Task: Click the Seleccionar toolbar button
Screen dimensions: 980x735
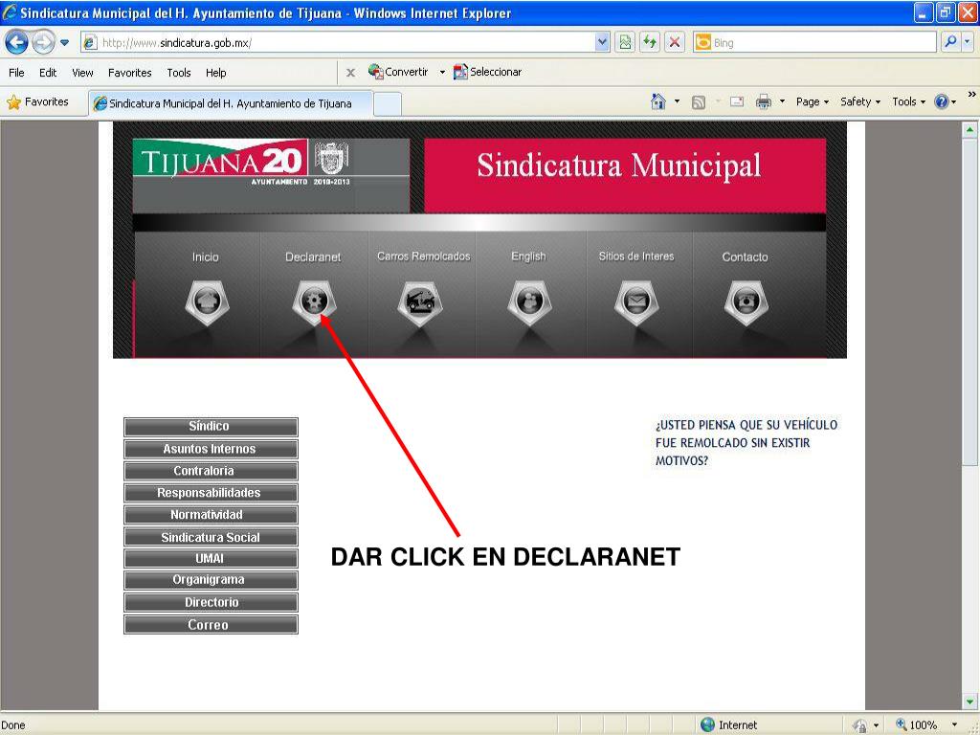Action: tap(487, 72)
